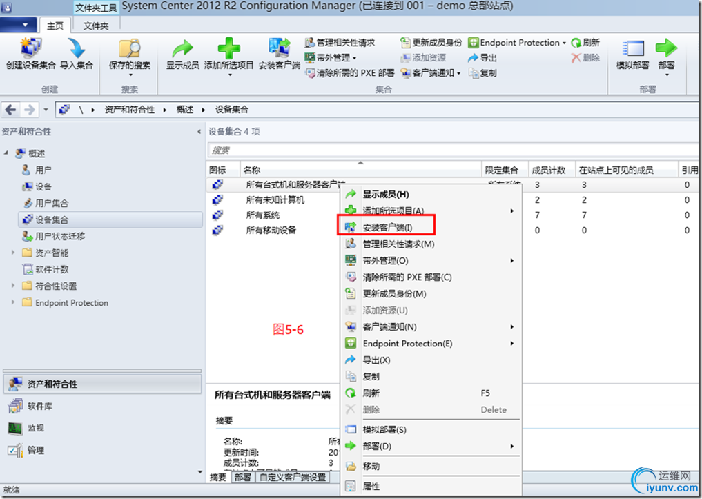Click 资产和符合性 in breadcrumb path
Image resolution: width=702 pixels, height=499 pixels.
[x=129, y=110]
